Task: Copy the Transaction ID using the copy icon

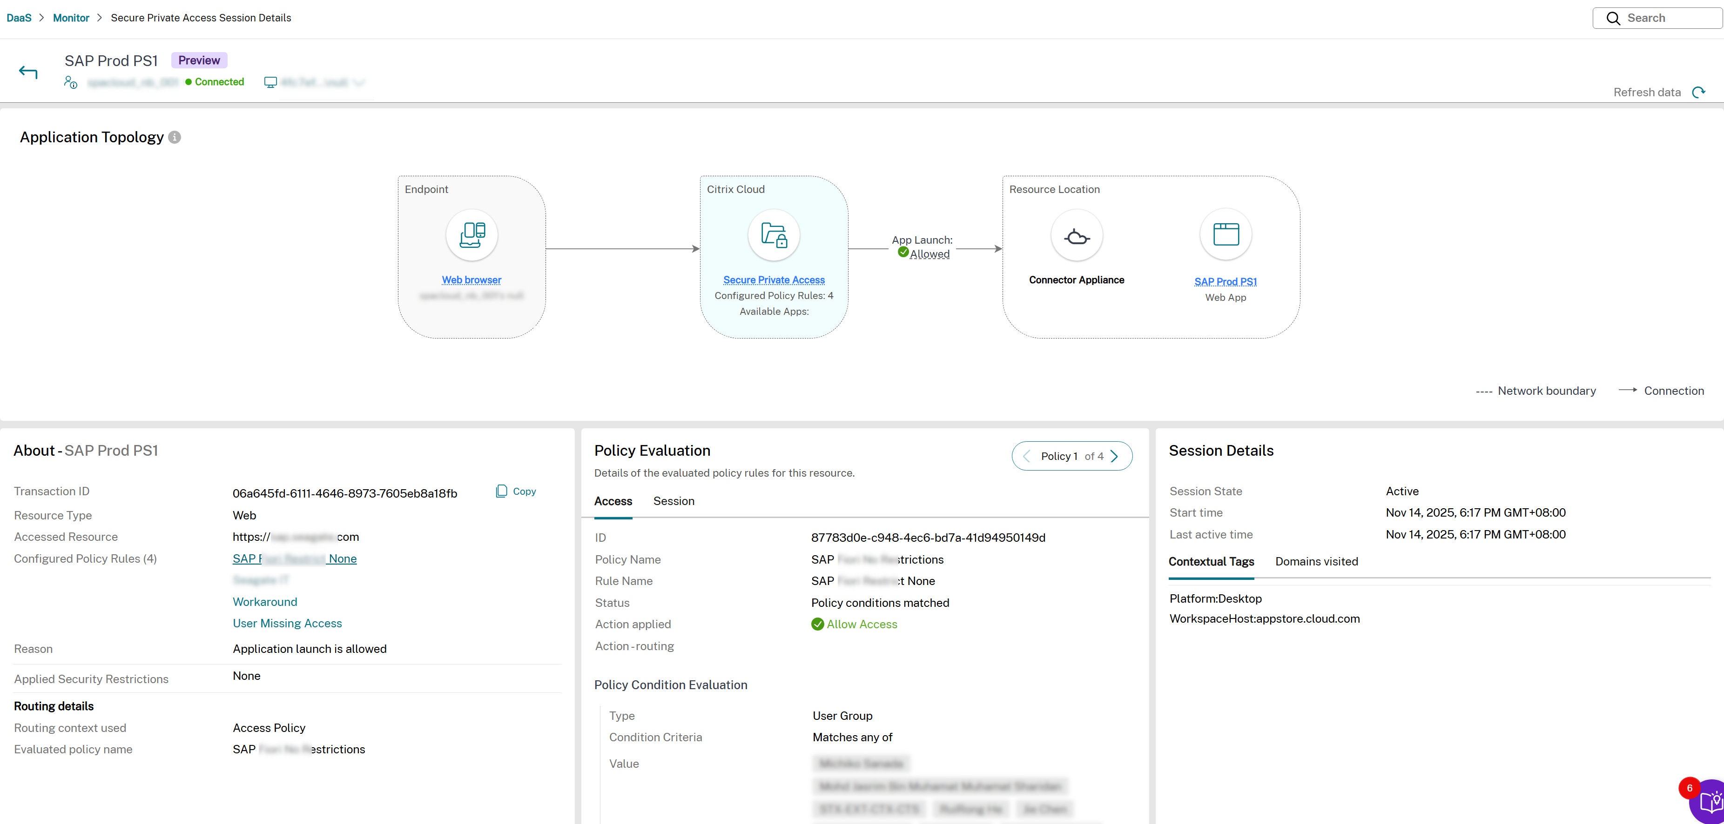Action: coord(502,491)
